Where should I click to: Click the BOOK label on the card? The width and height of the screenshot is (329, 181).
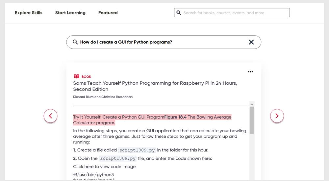coord(86,77)
